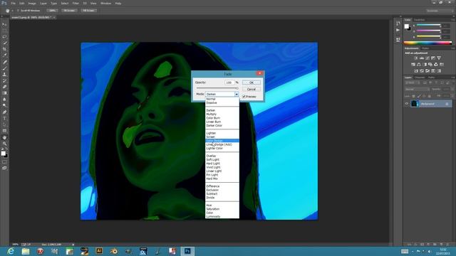Select the Rectangle shape tool
This screenshot has width=456, height=256.
(x=4, y=131)
